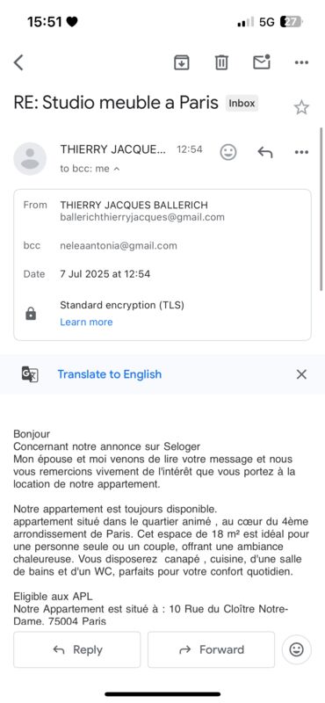This screenshot has height=703, width=325.
Task: Tap the reply arrow icon in sender row
Action: pos(265,152)
